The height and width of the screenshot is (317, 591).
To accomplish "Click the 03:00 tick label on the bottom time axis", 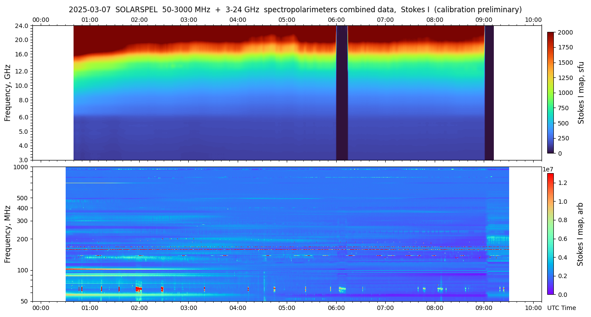I will click(x=188, y=308).
